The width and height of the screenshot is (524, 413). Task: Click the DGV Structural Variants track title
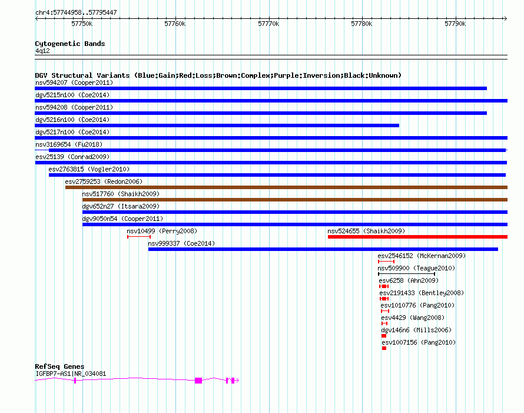tap(218, 75)
